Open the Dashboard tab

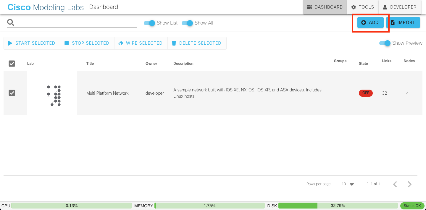coord(325,7)
